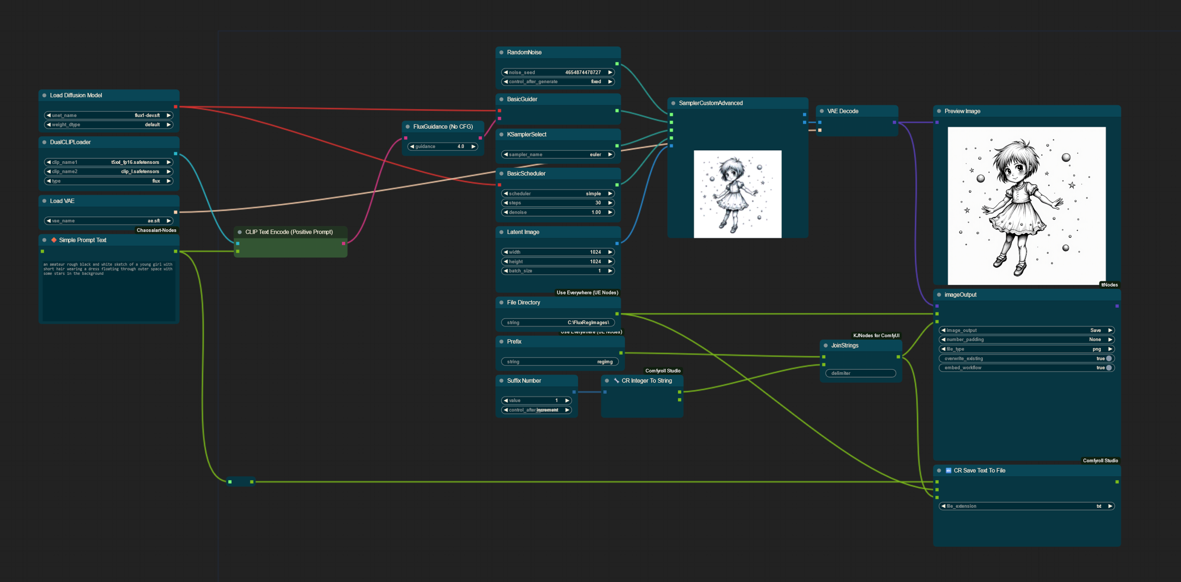The height and width of the screenshot is (582, 1181).
Task: Collapse the Load Diffusion Model node dot
Action: 45,95
